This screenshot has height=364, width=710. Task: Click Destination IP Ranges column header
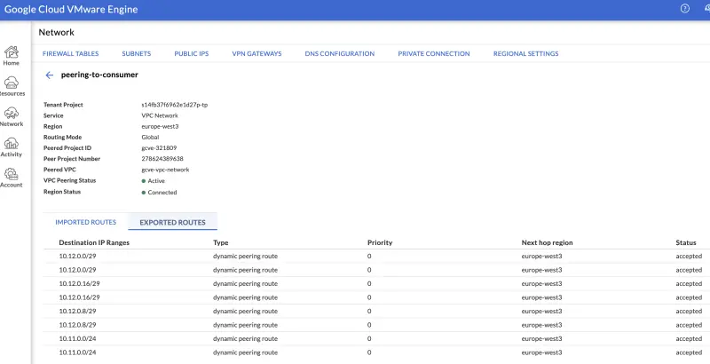pyautogui.click(x=94, y=242)
